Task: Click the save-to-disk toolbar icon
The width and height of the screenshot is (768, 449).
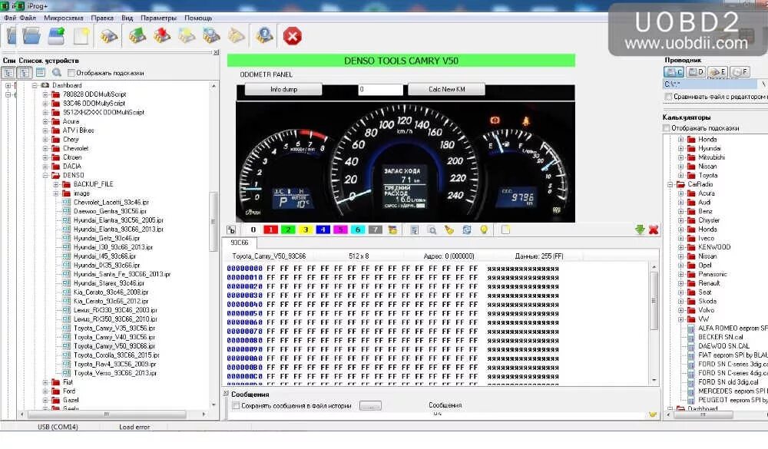Action: coord(56,36)
